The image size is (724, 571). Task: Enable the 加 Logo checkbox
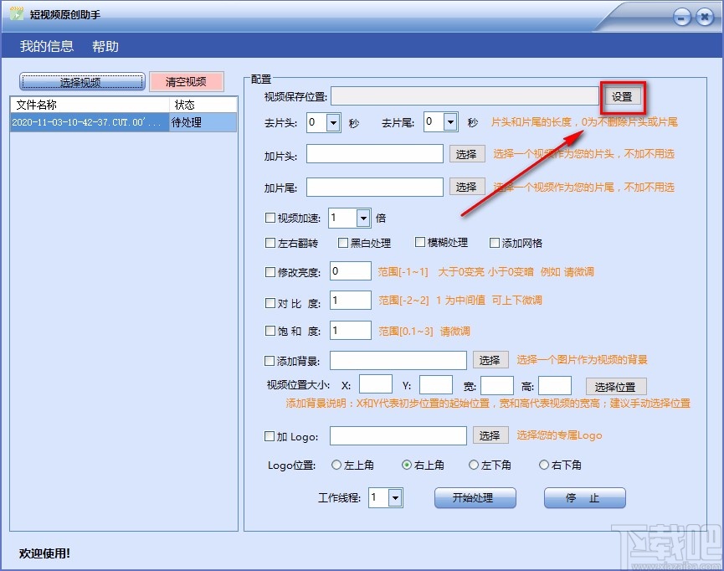click(270, 436)
